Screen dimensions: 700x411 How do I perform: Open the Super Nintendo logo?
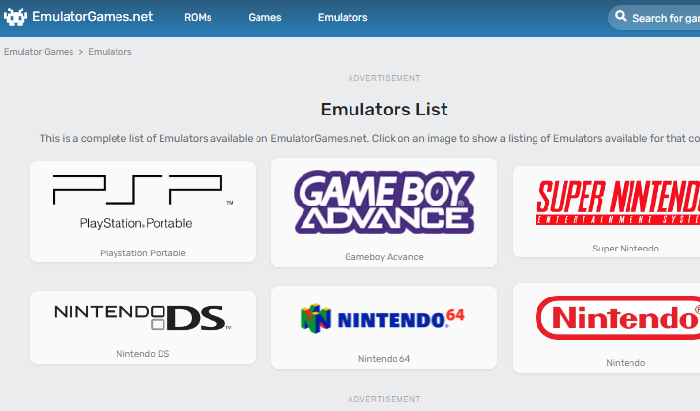tap(618, 203)
